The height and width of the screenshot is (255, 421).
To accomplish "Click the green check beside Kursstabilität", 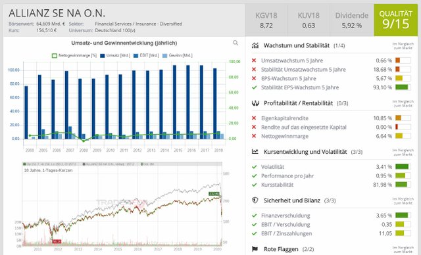I will pos(254,185).
